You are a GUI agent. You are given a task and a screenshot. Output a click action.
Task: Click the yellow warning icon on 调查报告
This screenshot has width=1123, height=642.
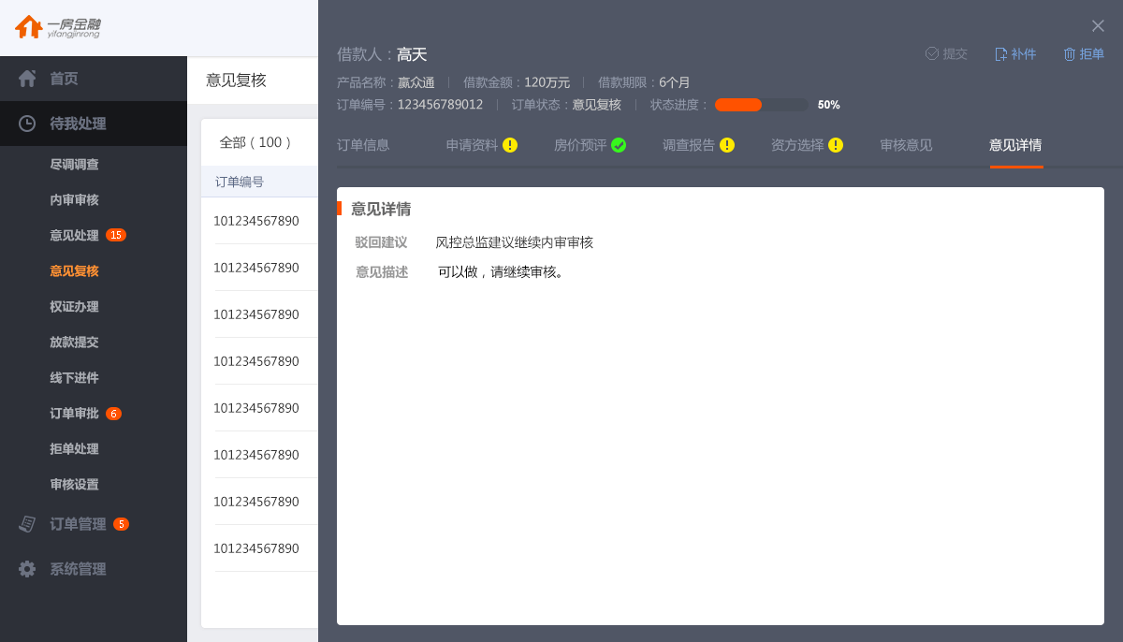(727, 145)
